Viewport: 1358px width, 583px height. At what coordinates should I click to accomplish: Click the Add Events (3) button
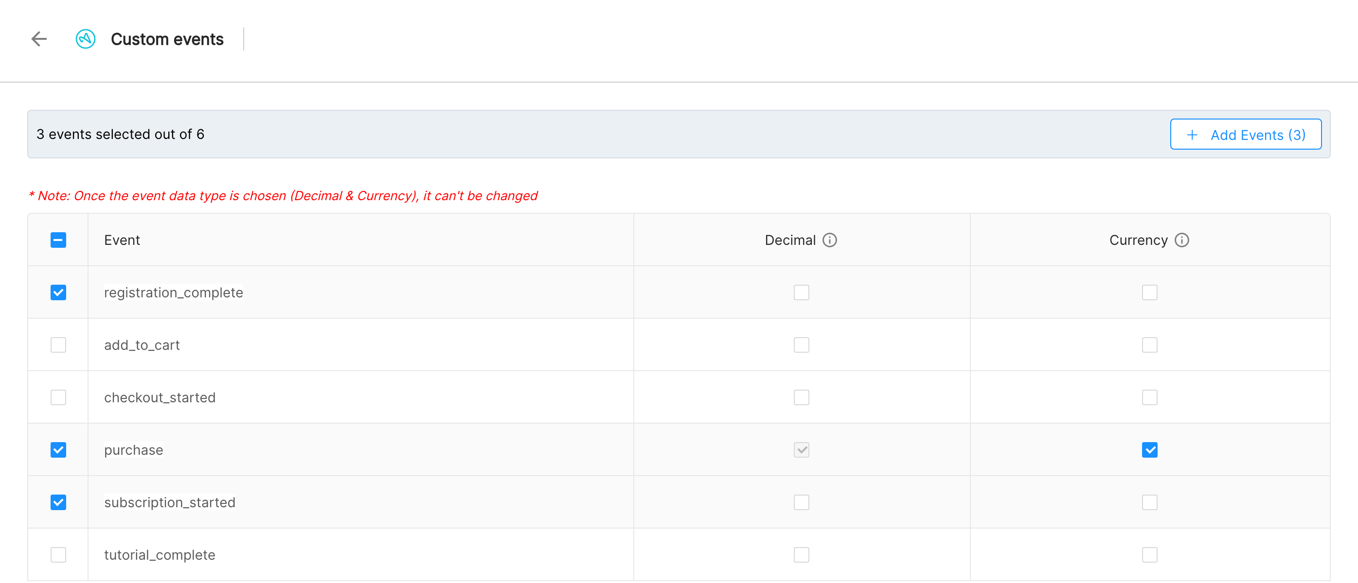(1246, 134)
